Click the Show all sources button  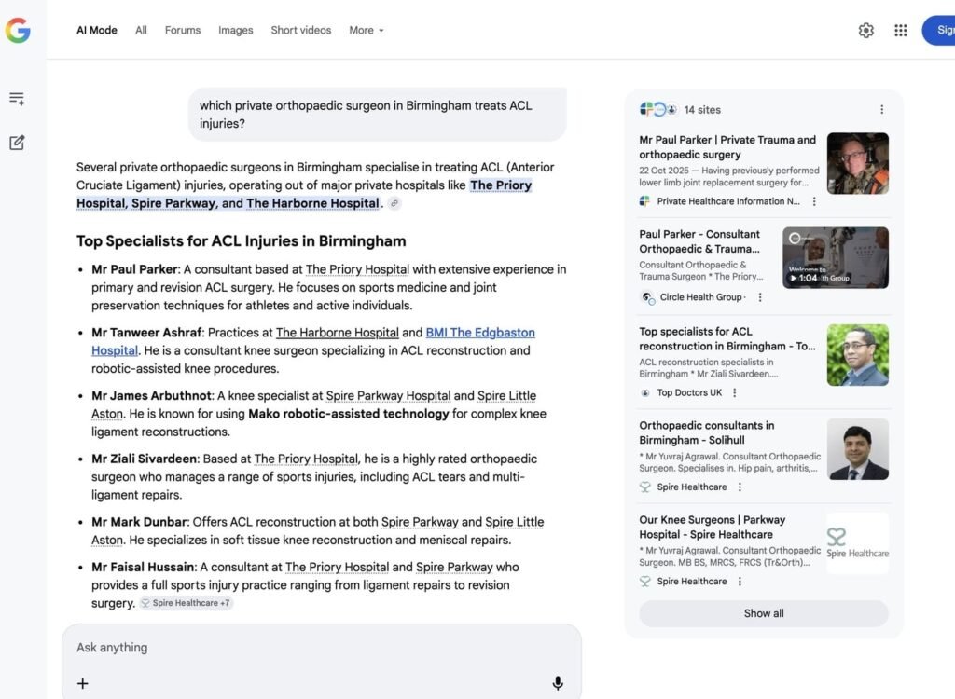tap(763, 613)
